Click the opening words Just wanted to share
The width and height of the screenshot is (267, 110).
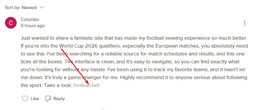pos(38,38)
